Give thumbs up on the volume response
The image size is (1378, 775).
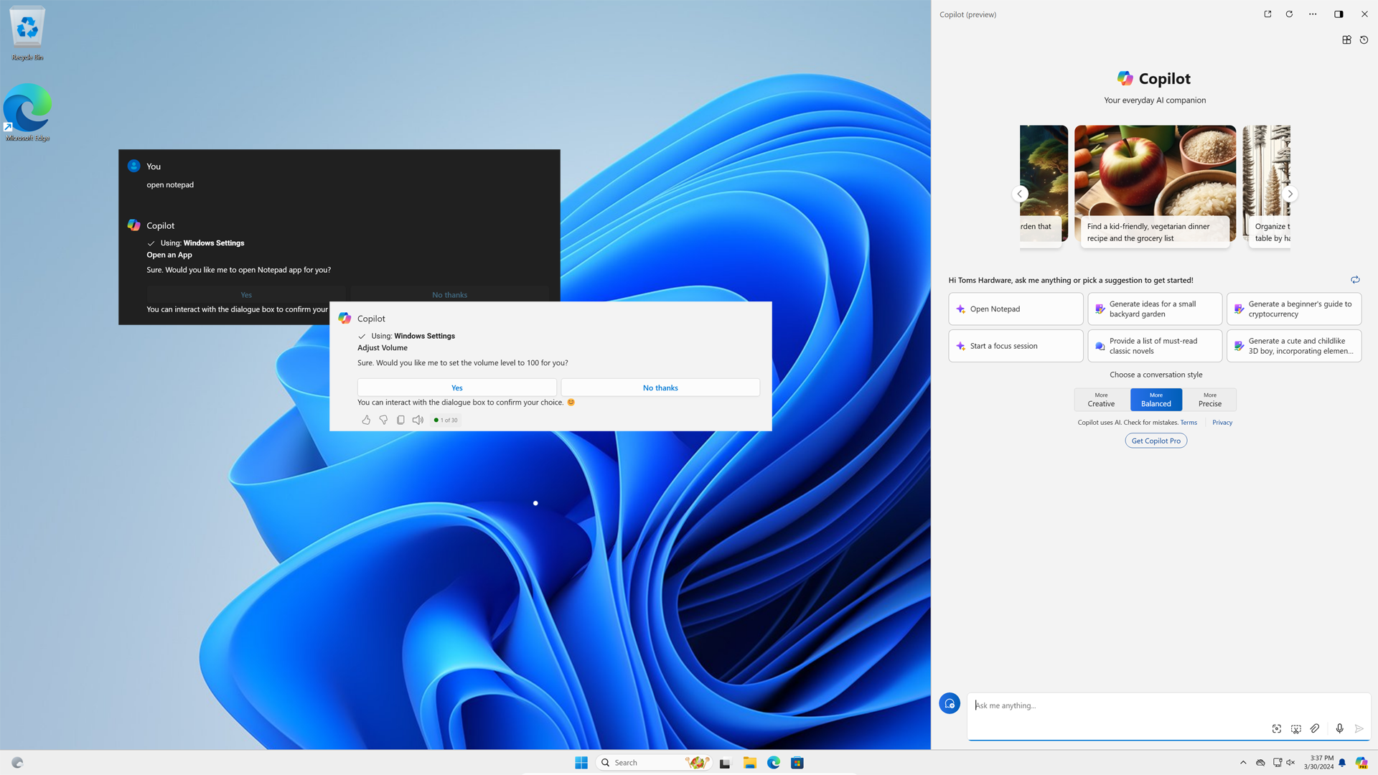pyautogui.click(x=366, y=420)
